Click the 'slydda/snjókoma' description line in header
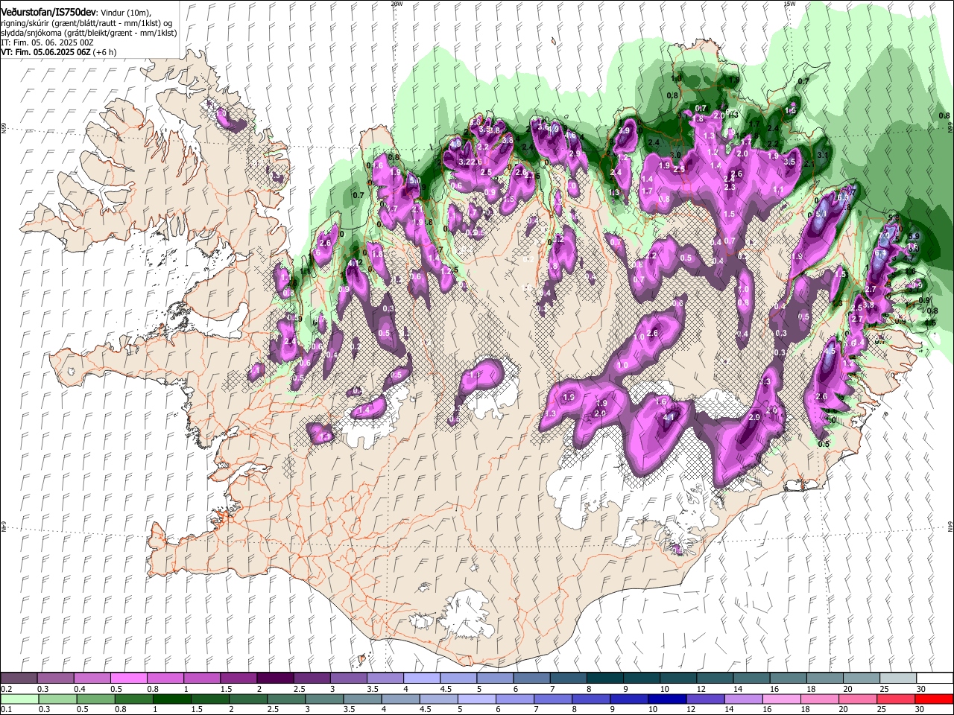 pyautogui.click(x=89, y=33)
